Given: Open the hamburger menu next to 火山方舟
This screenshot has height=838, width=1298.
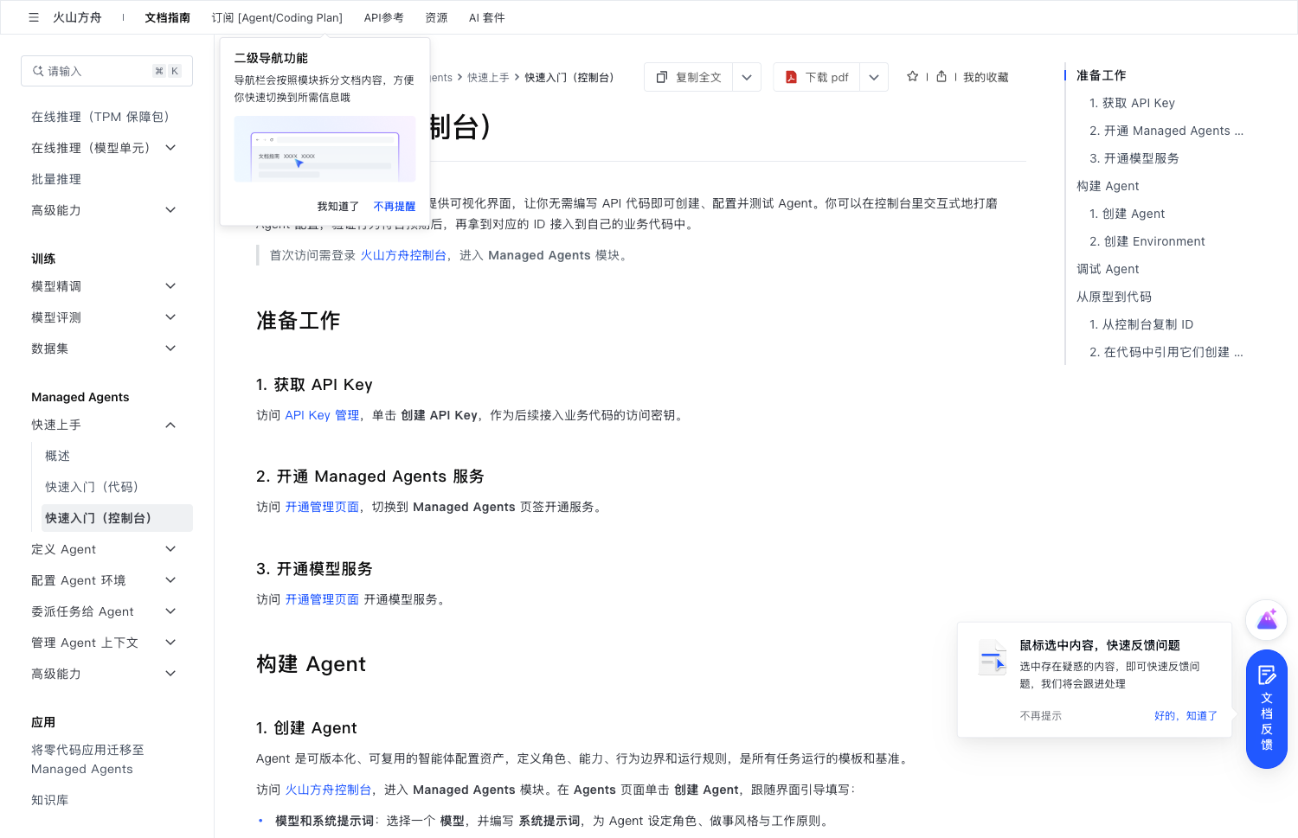Looking at the screenshot, I should pyautogui.click(x=34, y=17).
